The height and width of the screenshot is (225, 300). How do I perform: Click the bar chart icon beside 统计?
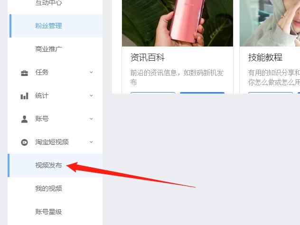coord(24,96)
